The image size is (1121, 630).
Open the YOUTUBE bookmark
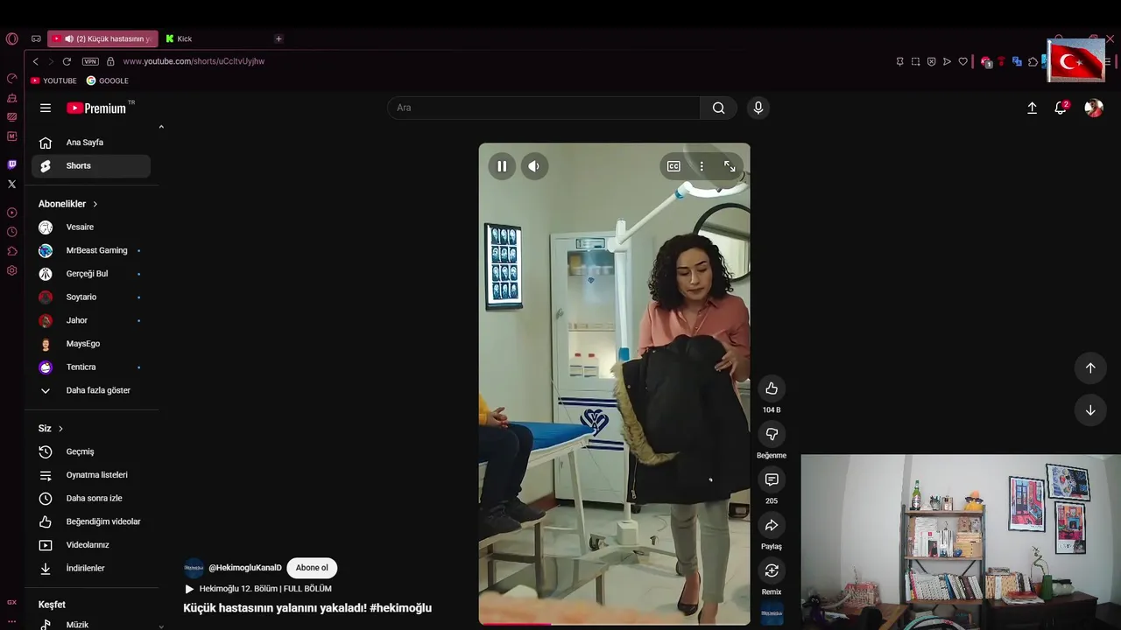tap(53, 80)
